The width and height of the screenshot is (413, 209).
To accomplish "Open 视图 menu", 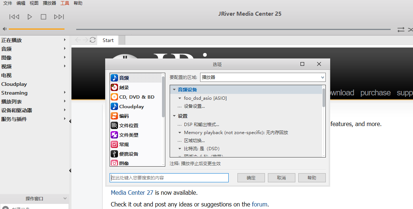I will pyautogui.click(x=34, y=3).
